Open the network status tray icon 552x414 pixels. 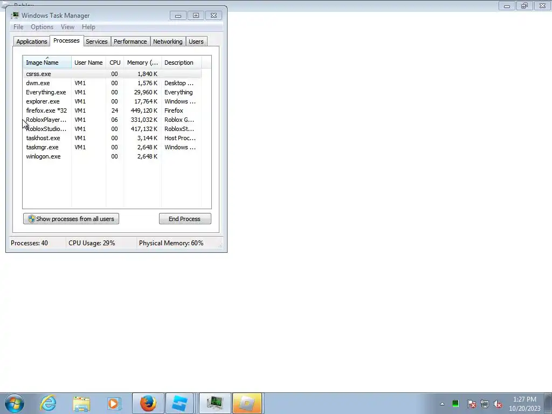click(x=485, y=404)
